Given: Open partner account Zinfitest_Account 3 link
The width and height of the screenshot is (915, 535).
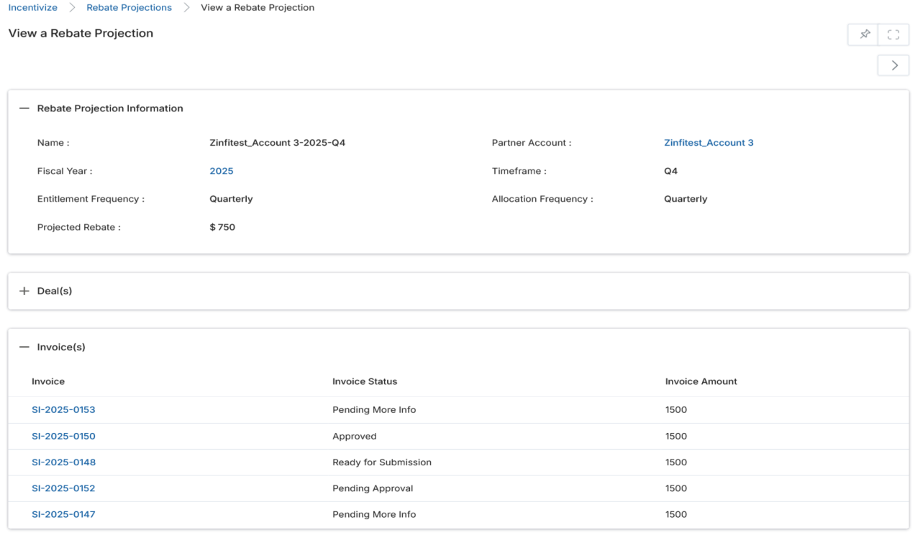Looking at the screenshot, I should pos(709,143).
